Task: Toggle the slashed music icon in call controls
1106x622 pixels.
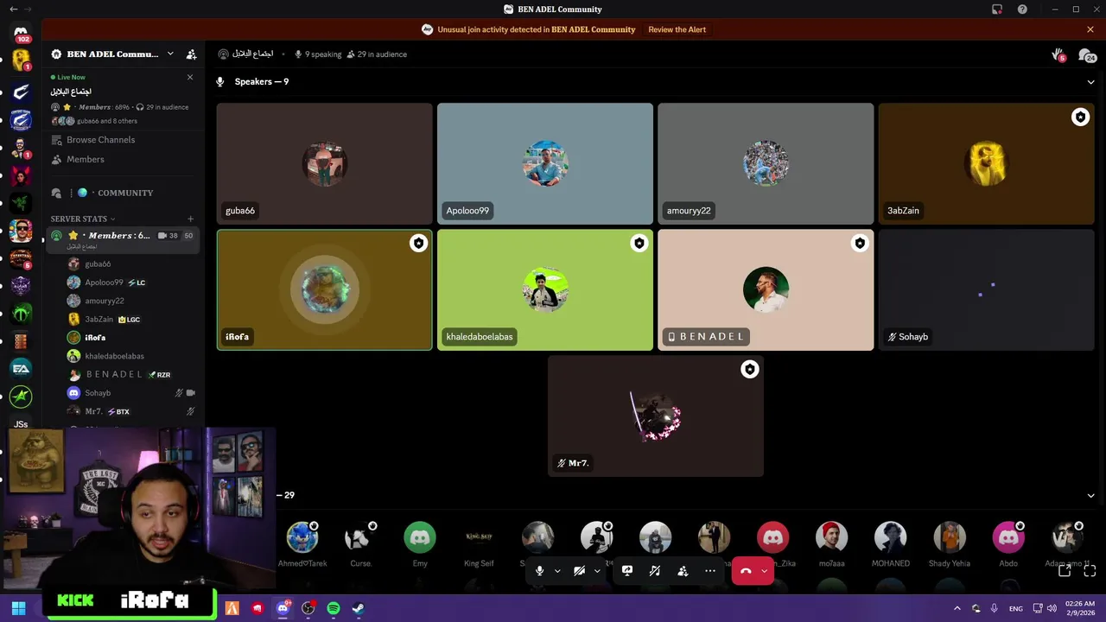Action: [x=655, y=571]
